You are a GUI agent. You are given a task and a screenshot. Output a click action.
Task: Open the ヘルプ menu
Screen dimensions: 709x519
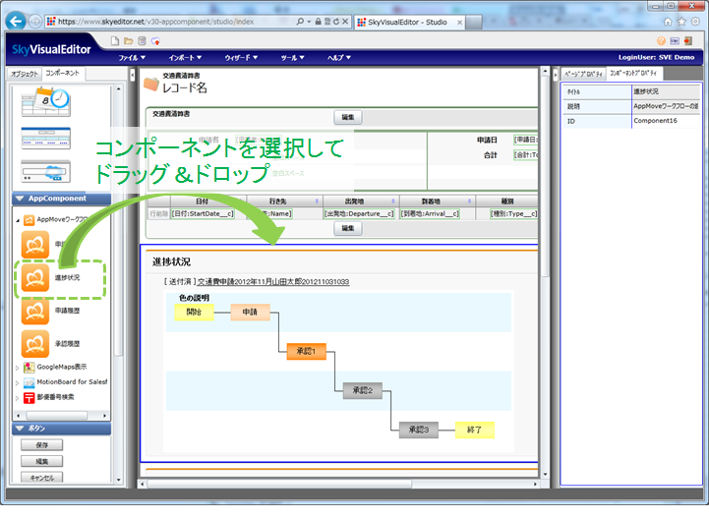tap(339, 58)
